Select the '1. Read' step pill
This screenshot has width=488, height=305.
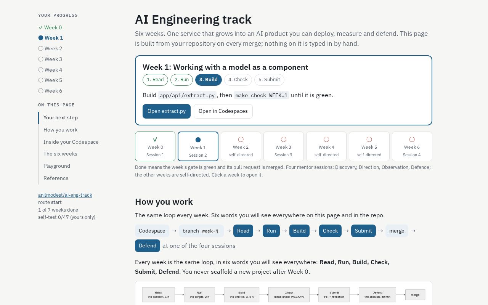click(x=155, y=80)
